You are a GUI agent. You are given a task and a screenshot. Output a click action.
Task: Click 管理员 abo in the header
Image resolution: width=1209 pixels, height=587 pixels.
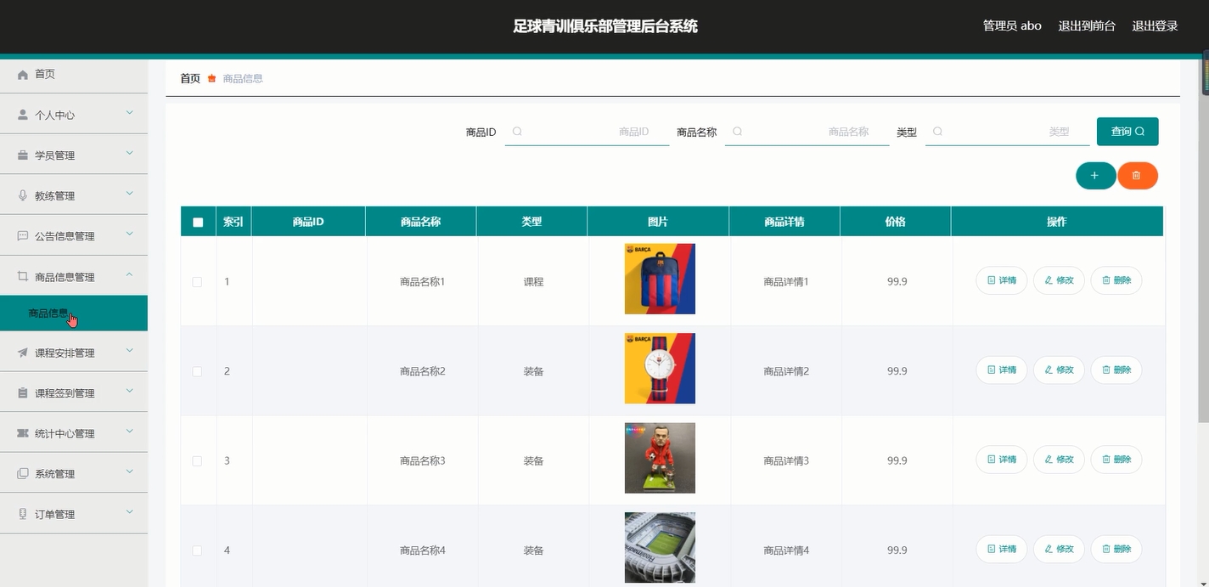tap(1012, 26)
